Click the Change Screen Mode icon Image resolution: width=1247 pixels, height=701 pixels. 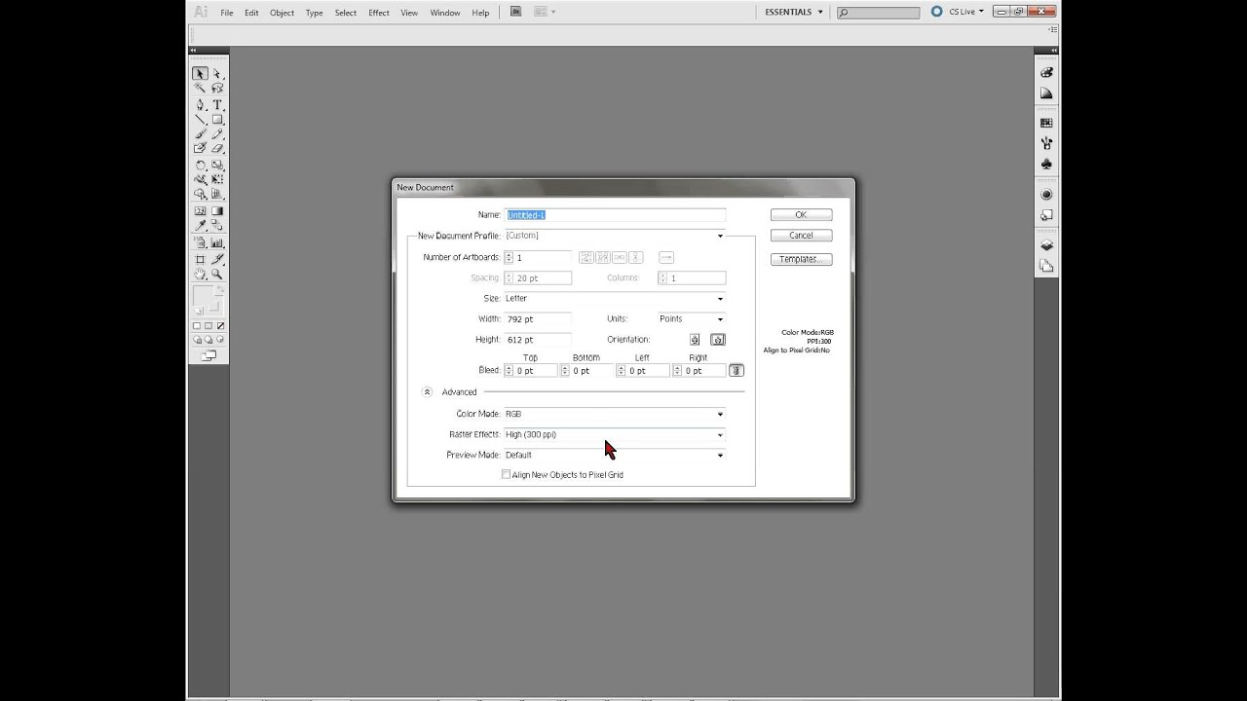coord(208,355)
